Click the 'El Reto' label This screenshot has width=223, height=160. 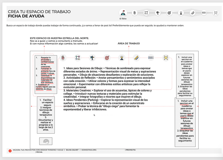coord(123,19)
